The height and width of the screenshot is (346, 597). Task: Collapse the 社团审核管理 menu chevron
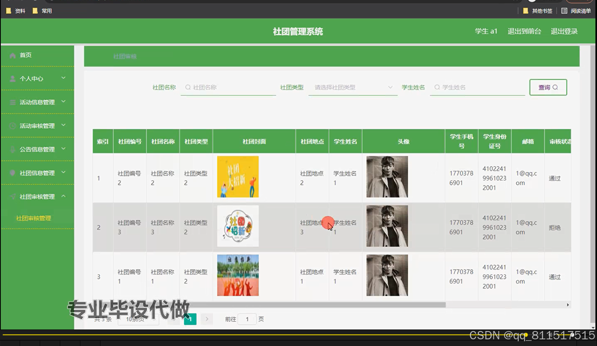[x=63, y=196]
